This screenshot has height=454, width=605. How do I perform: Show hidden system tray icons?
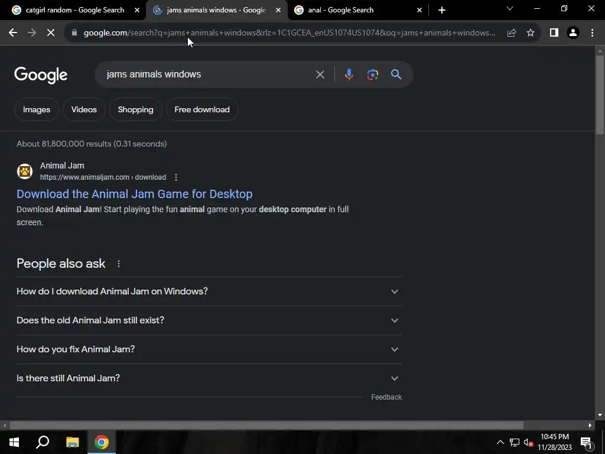click(x=500, y=442)
